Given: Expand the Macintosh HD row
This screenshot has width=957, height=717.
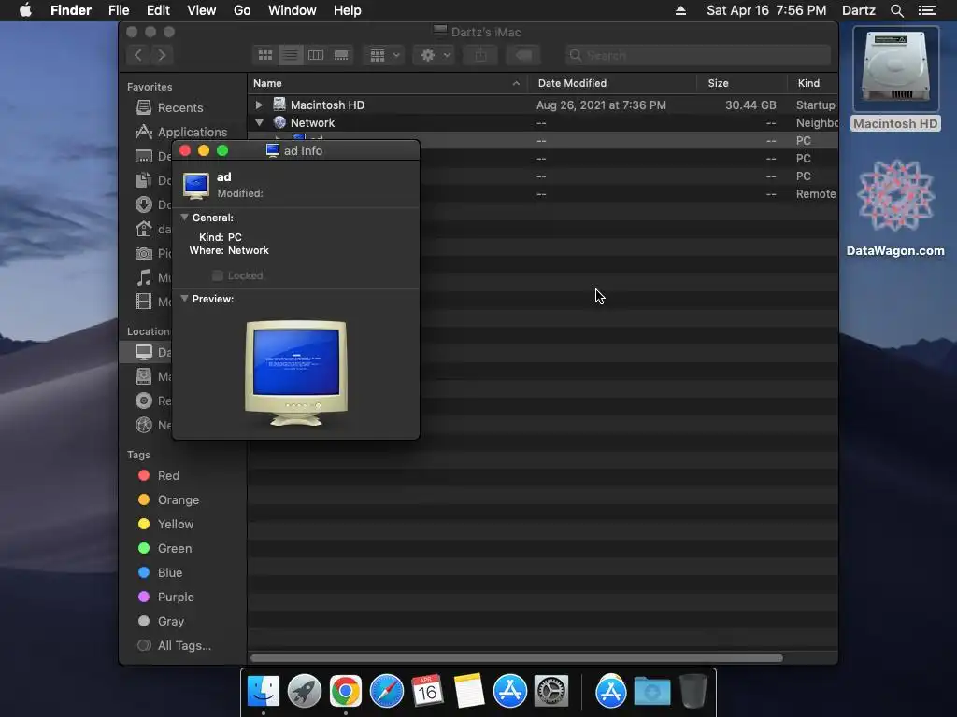Looking at the screenshot, I should pyautogui.click(x=259, y=105).
